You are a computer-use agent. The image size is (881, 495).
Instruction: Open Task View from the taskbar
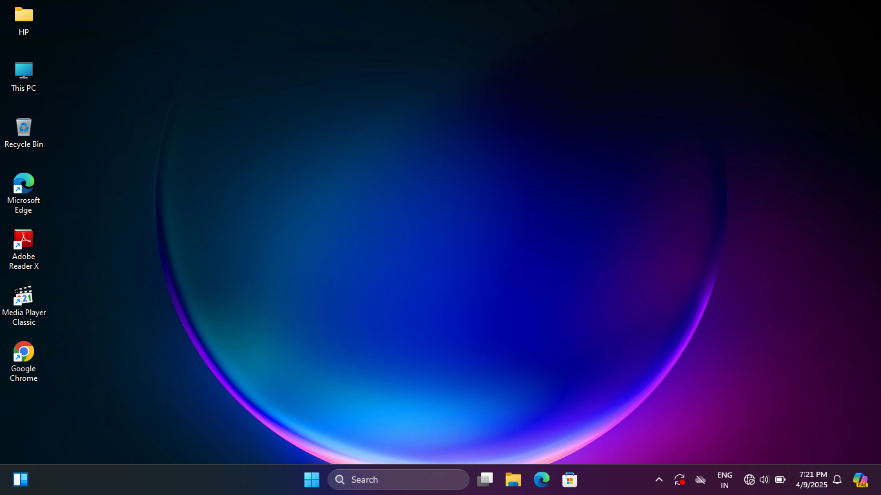tap(485, 480)
